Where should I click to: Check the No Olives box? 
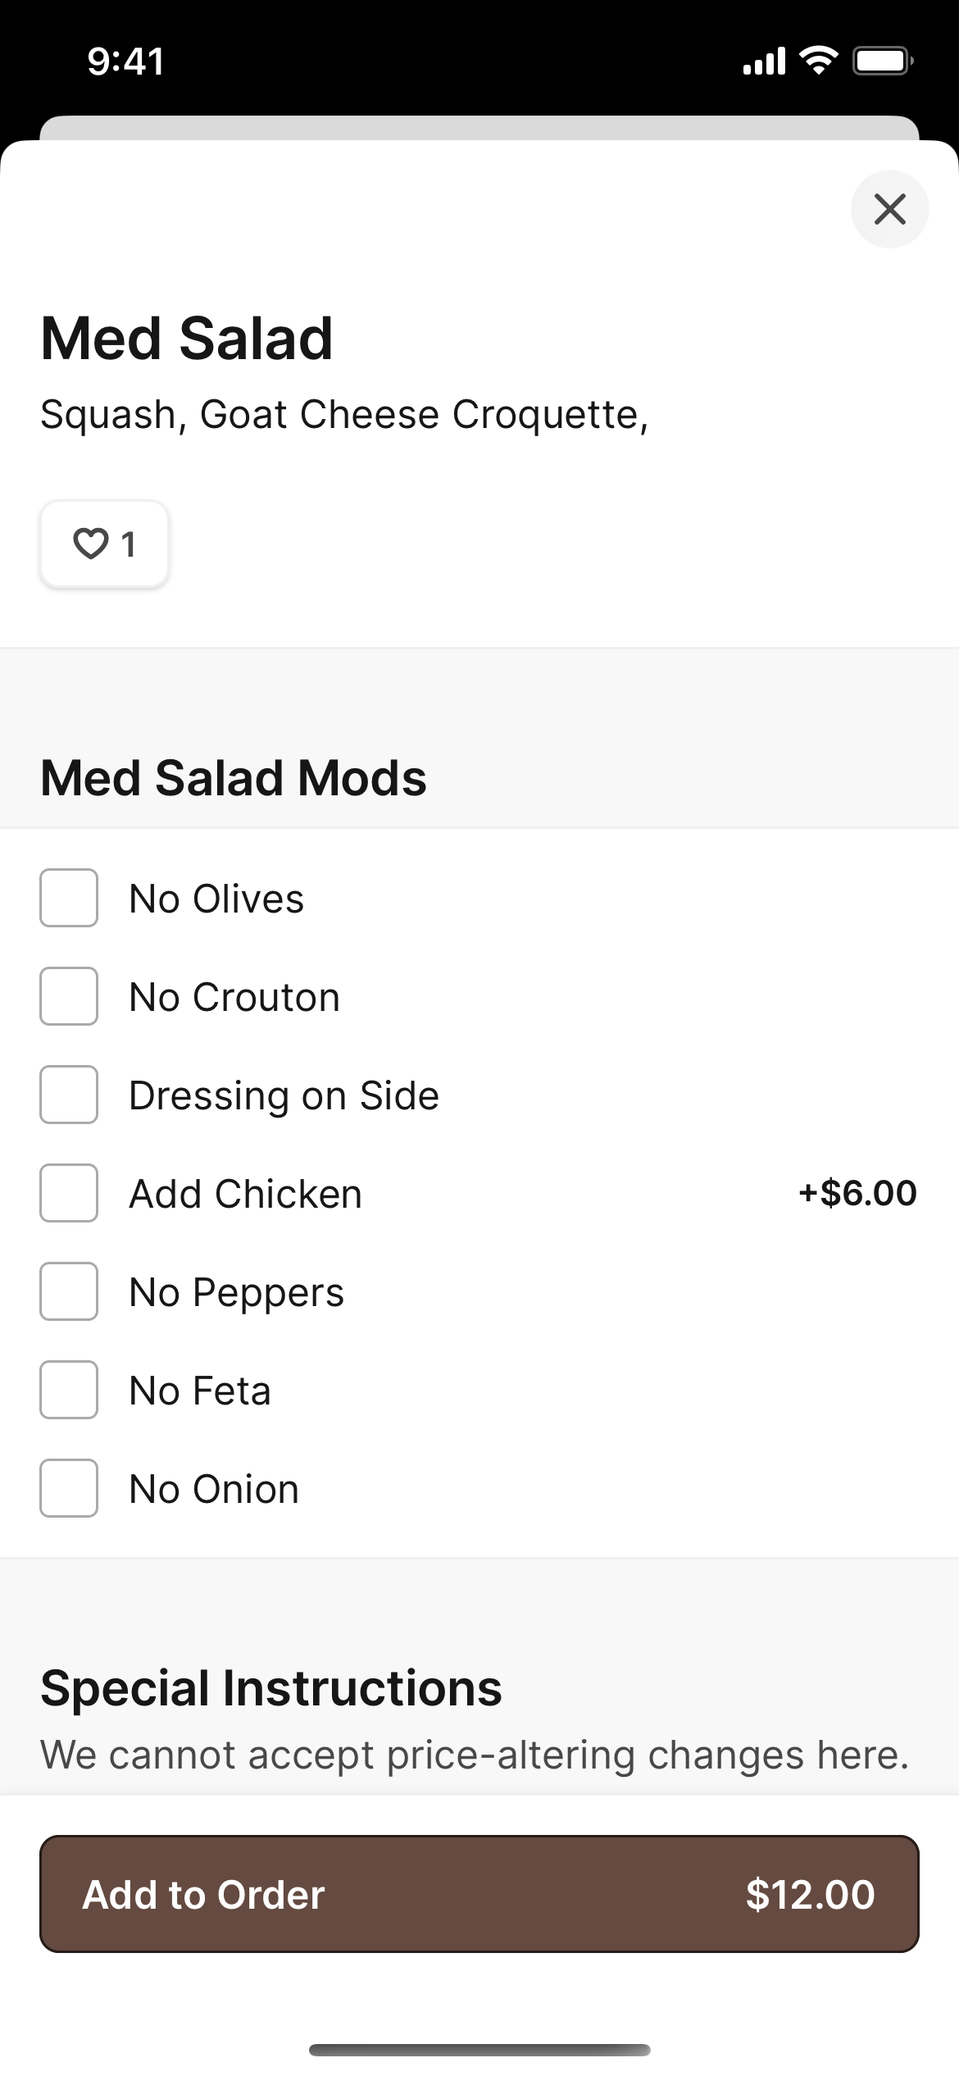(x=69, y=898)
